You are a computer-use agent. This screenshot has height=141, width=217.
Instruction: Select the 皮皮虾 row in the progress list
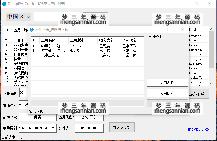(87, 50)
